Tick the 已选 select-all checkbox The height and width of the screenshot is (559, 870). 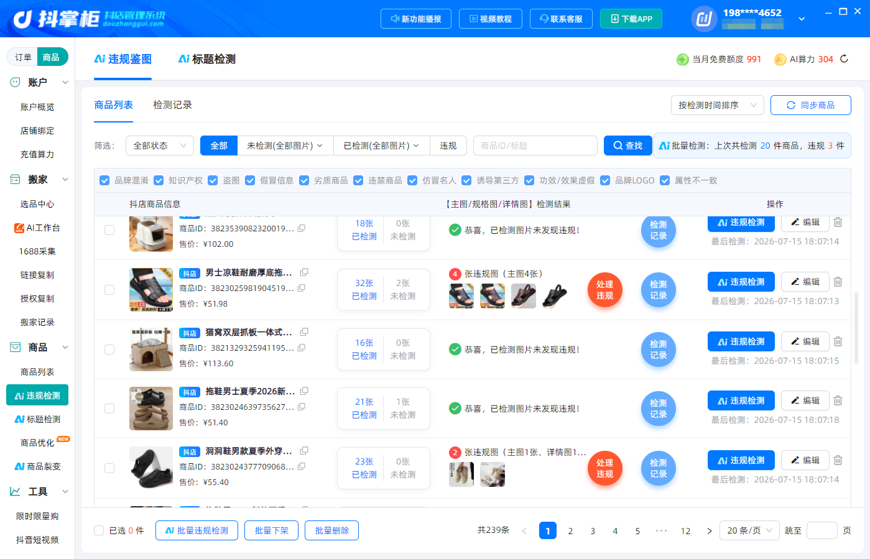point(99,530)
